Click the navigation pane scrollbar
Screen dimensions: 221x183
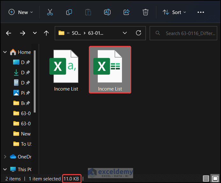[35, 81]
